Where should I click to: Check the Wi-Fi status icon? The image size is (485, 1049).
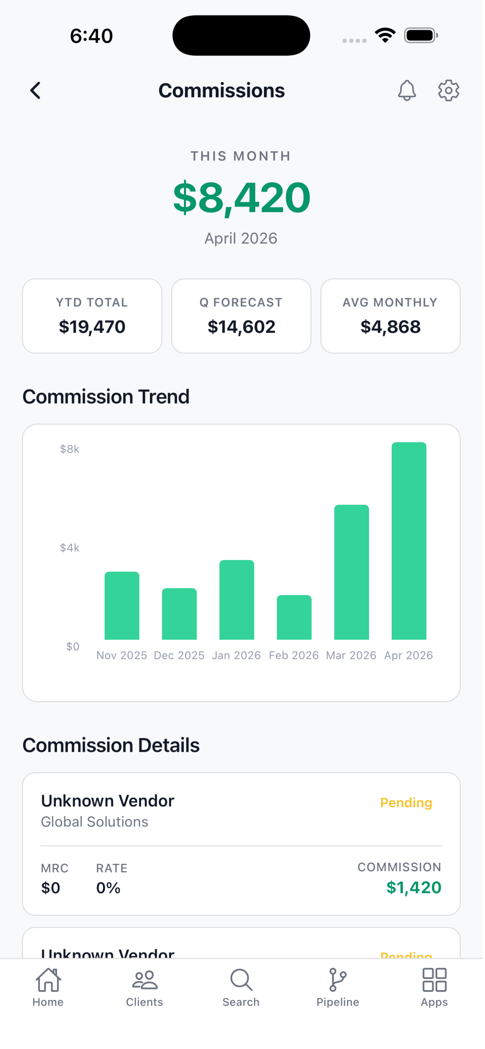(x=387, y=35)
